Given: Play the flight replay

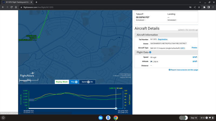Looking at the screenshot, I should coord(74,82).
